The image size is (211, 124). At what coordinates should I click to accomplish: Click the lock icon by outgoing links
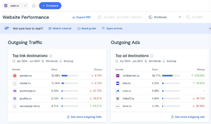coord(68,117)
